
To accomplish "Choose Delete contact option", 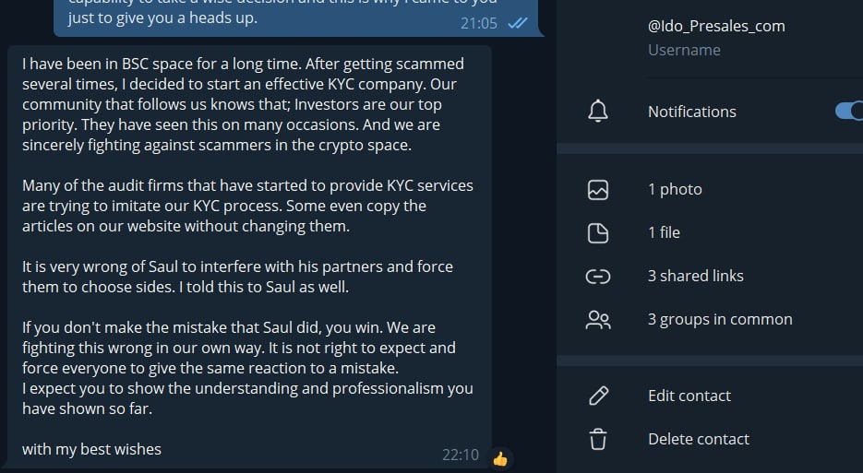I will point(698,439).
